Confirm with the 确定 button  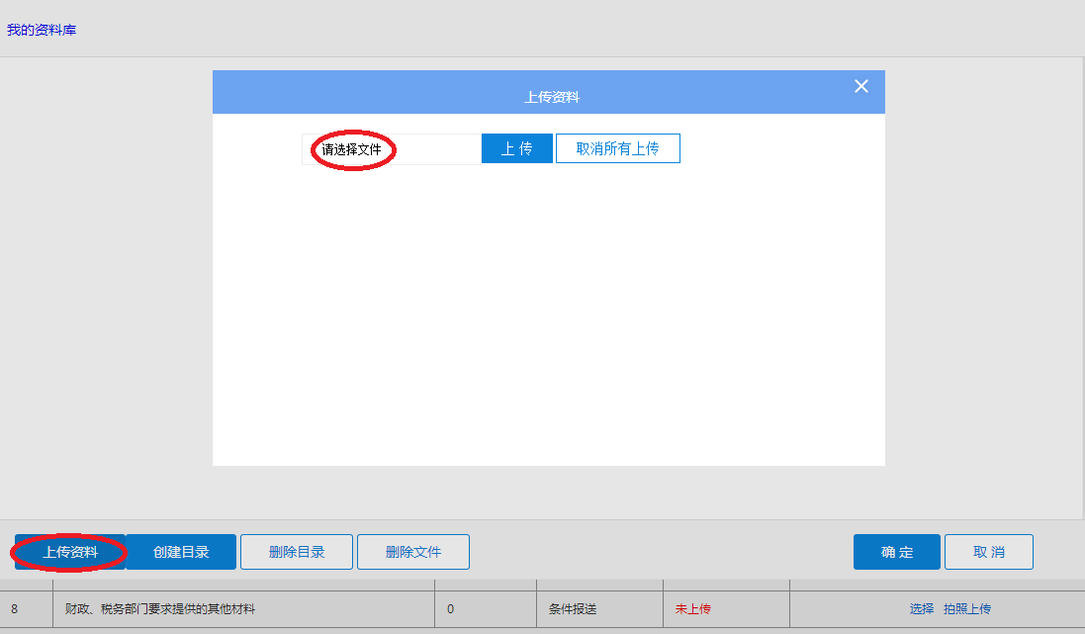tap(896, 552)
